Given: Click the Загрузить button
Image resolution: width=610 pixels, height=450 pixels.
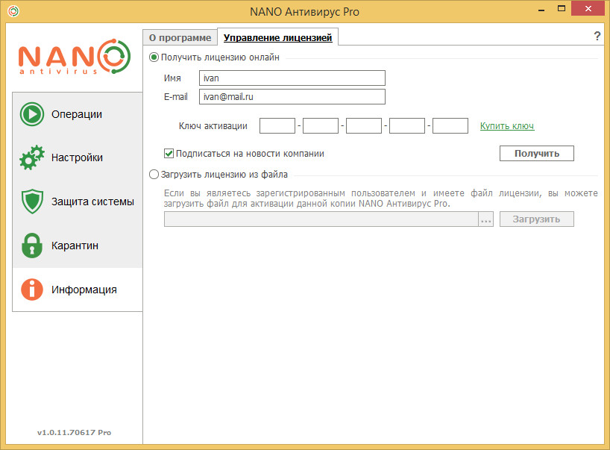Looking at the screenshot, I should (536, 219).
